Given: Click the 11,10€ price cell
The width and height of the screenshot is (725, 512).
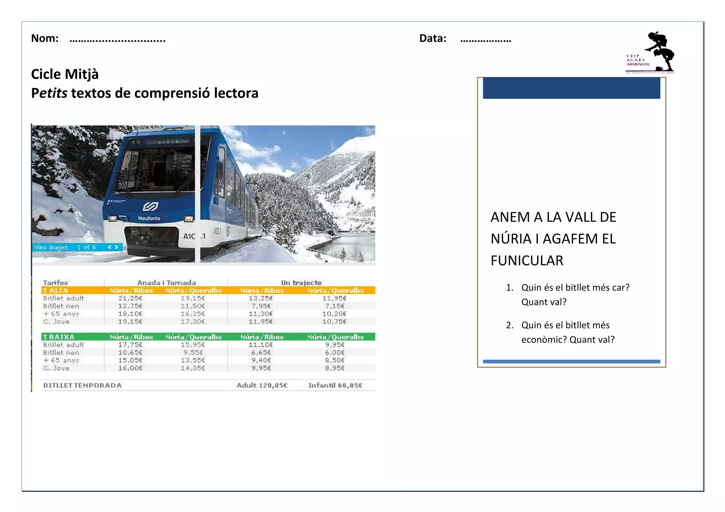Looking at the screenshot, I should 261,345.
